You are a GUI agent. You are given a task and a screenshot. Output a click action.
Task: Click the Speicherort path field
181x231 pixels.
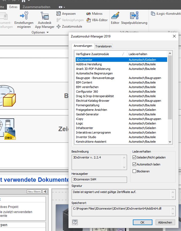(124, 211)
